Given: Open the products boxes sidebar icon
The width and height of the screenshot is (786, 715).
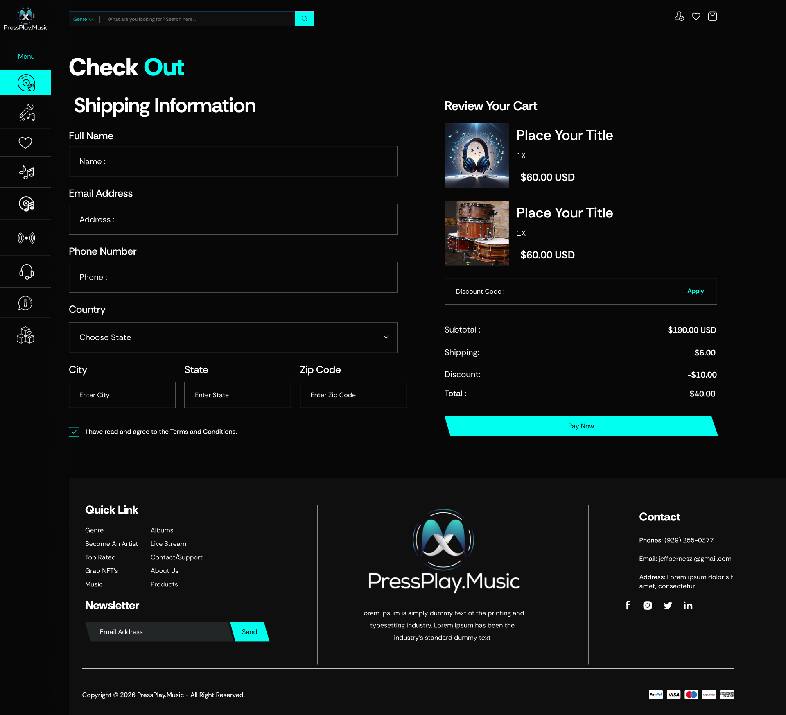Looking at the screenshot, I should click(x=25, y=335).
